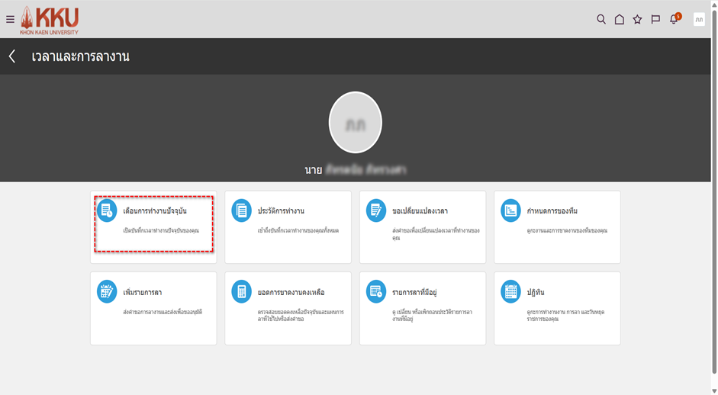Click the profile avatar picture
The width and height of the screenshot is (718, 395).
pyautogui.click(x=355, y=123)
